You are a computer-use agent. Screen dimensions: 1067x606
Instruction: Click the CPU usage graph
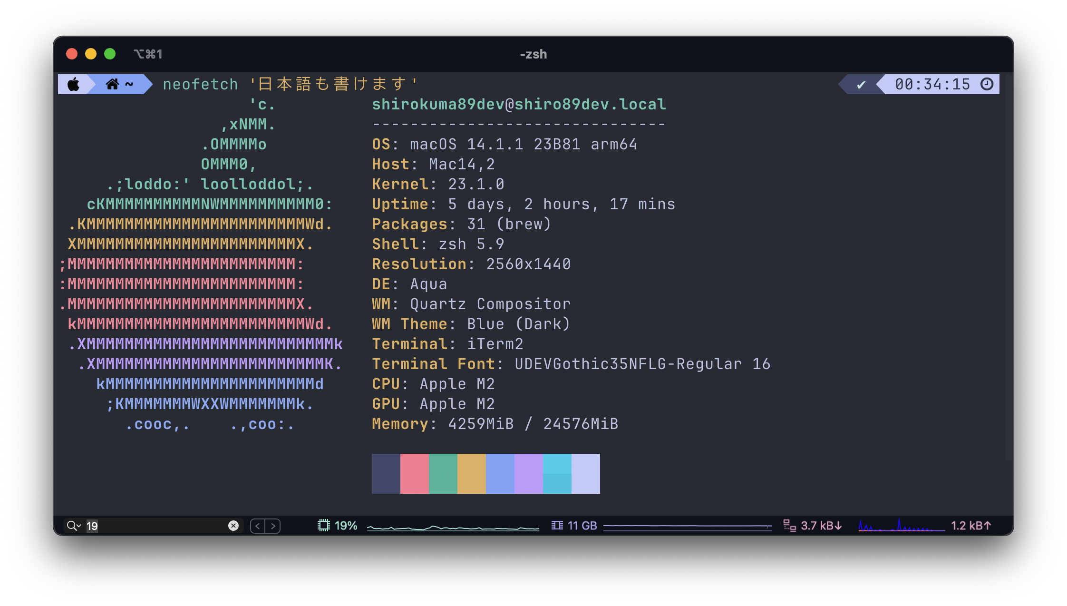pos(453,527)
